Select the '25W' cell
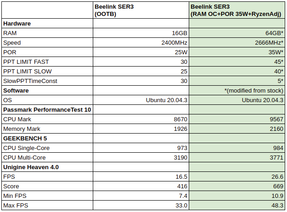Image resolution: width=287 pixels, height=212 pixels. click(x=141, y=52)
